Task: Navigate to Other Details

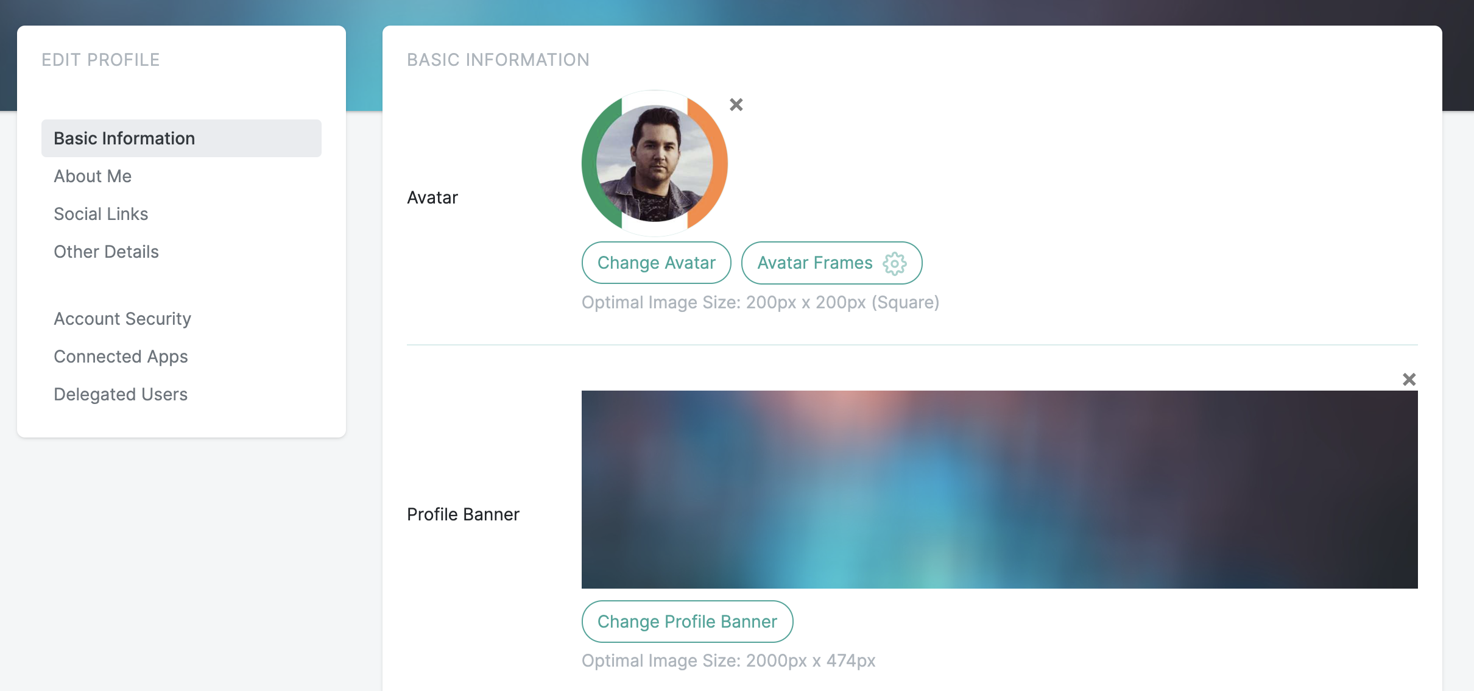Action: [x=106, y=252]
